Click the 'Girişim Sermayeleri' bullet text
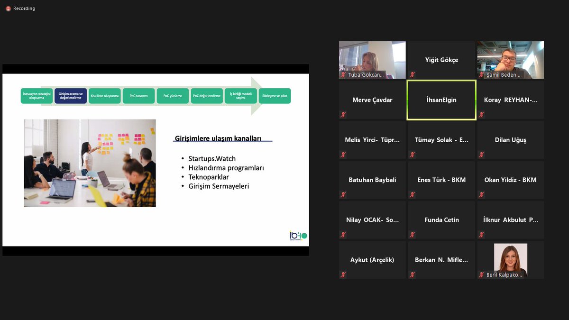 pos(219,186)
